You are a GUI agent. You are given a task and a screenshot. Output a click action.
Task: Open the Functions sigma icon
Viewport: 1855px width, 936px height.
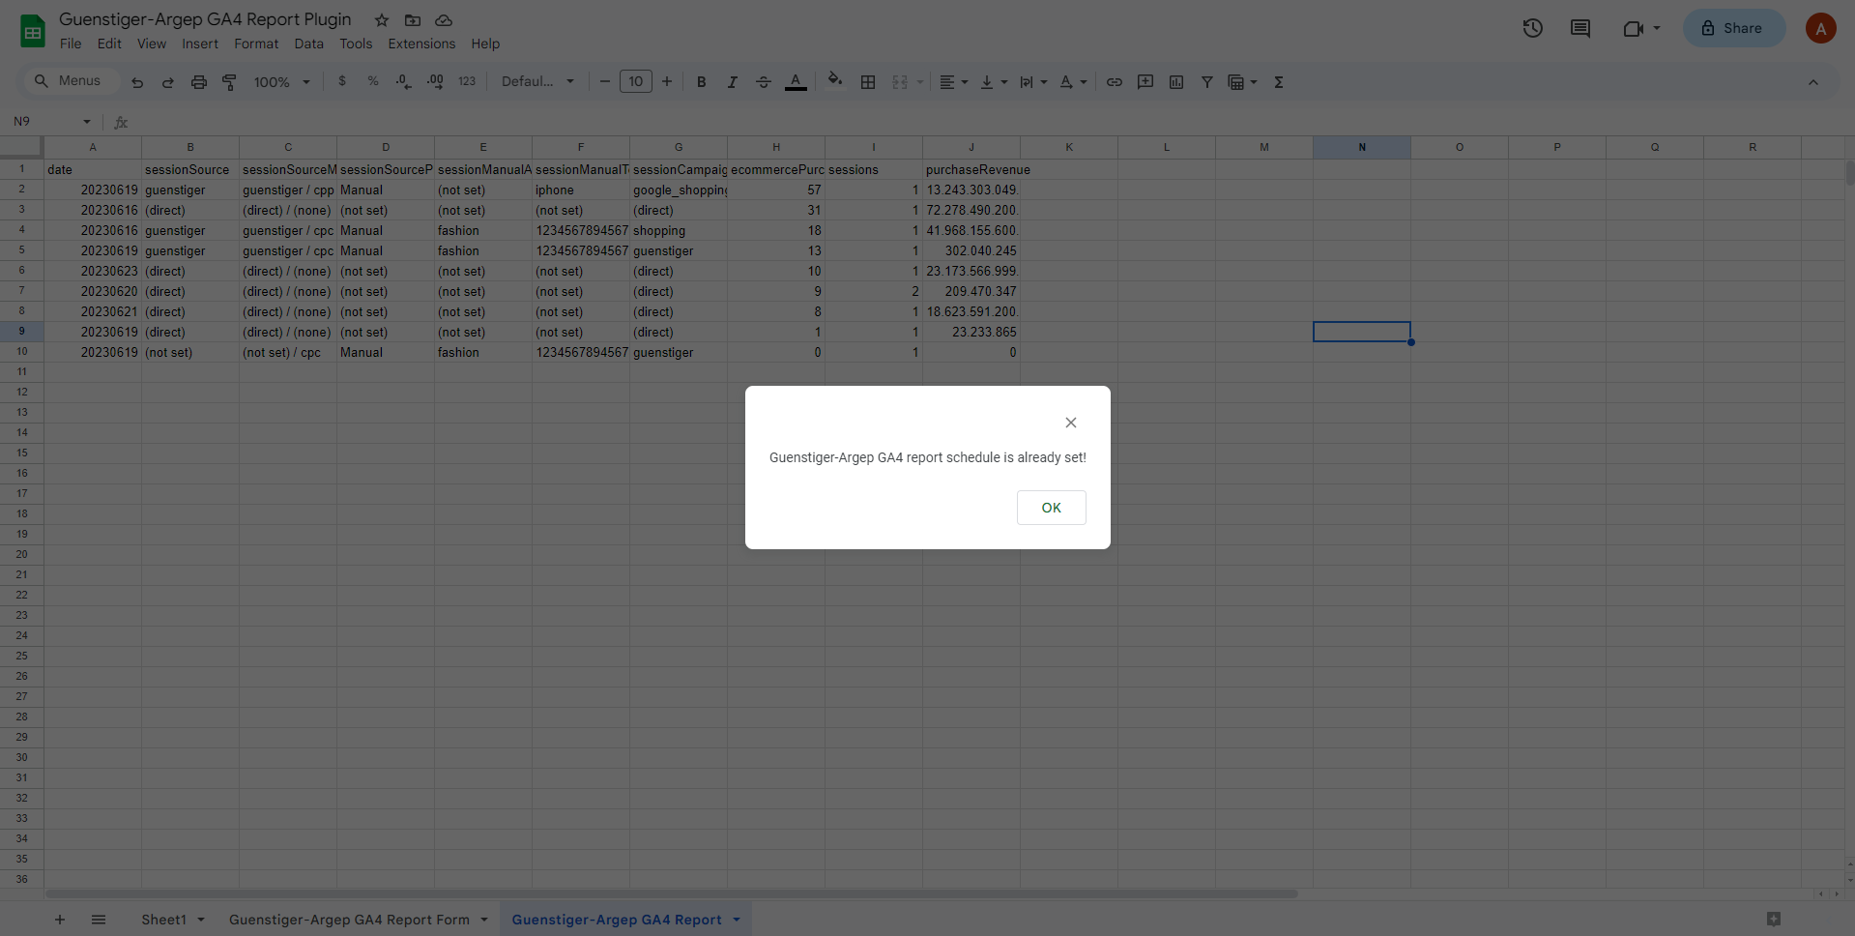pyautogui.click(x=1279, y=82)
